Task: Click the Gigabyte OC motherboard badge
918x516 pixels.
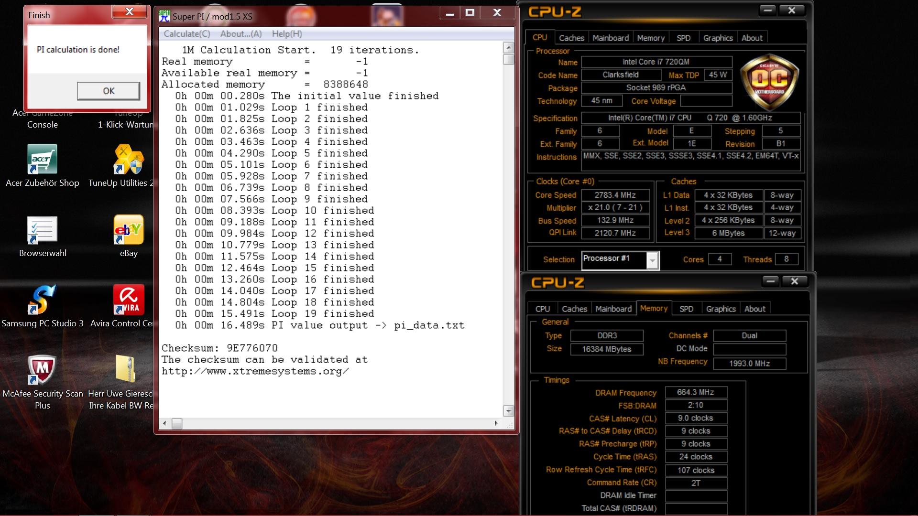Action: tap(769, 82)
